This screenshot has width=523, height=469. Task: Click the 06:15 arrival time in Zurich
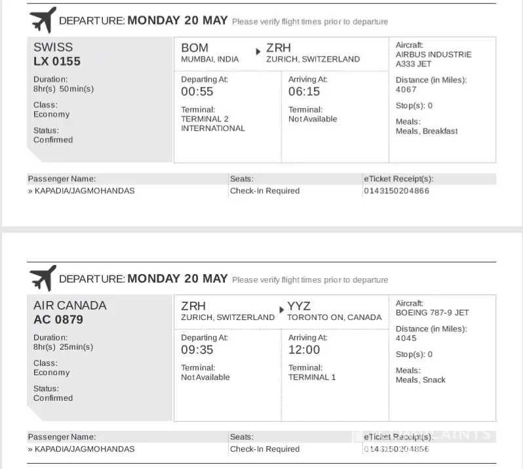click(x=305, y=92)
